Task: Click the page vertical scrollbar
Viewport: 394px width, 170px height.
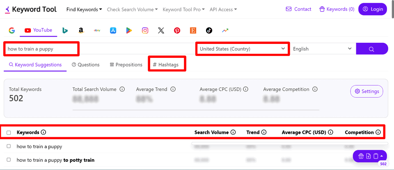Action: click(392, 9)
